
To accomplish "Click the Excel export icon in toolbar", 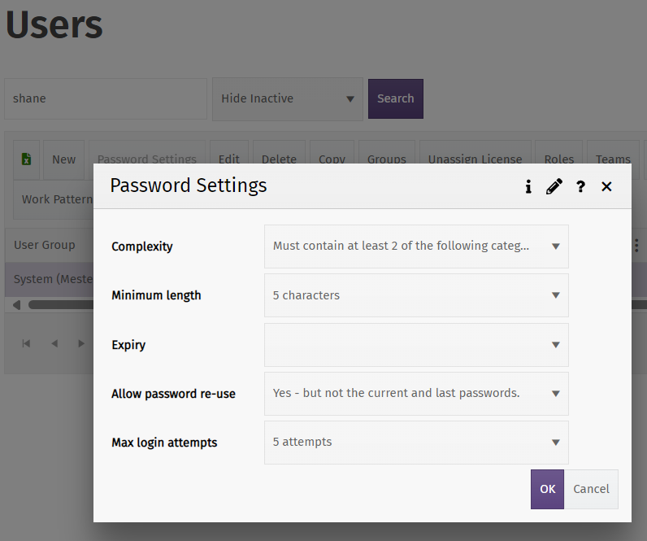I will (x=27, y=159).
